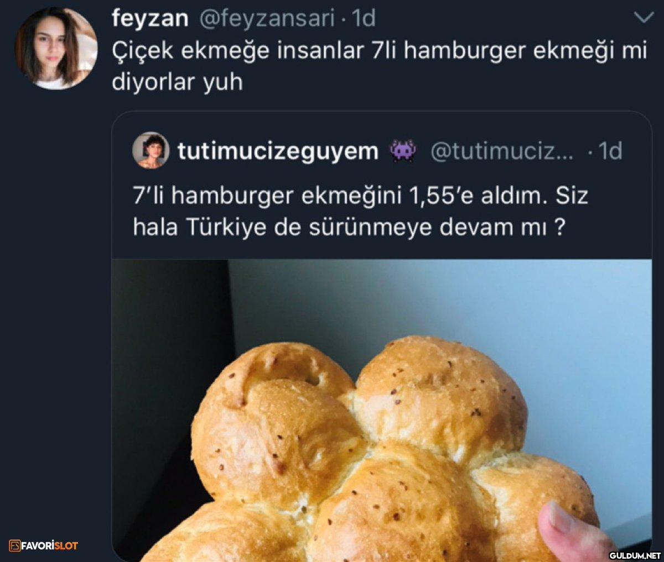Click the purple alien emoji
664x562 pixels.
403,151
